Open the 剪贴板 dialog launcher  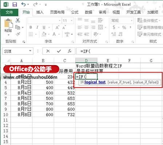(24, 42)
